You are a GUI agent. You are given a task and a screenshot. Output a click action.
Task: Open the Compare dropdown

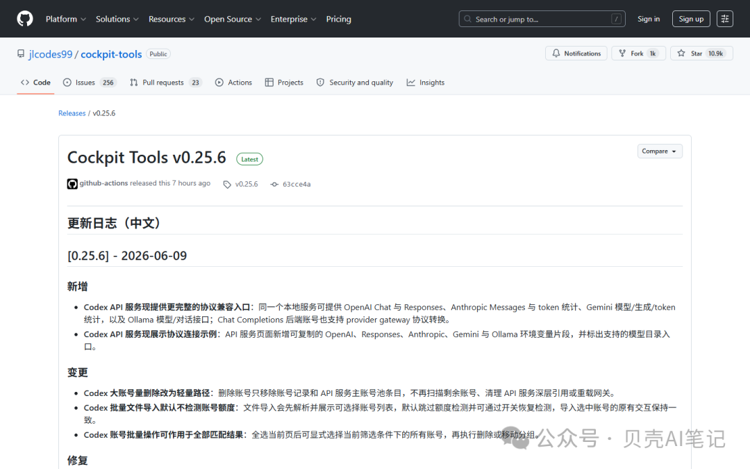tap(660, 151)
